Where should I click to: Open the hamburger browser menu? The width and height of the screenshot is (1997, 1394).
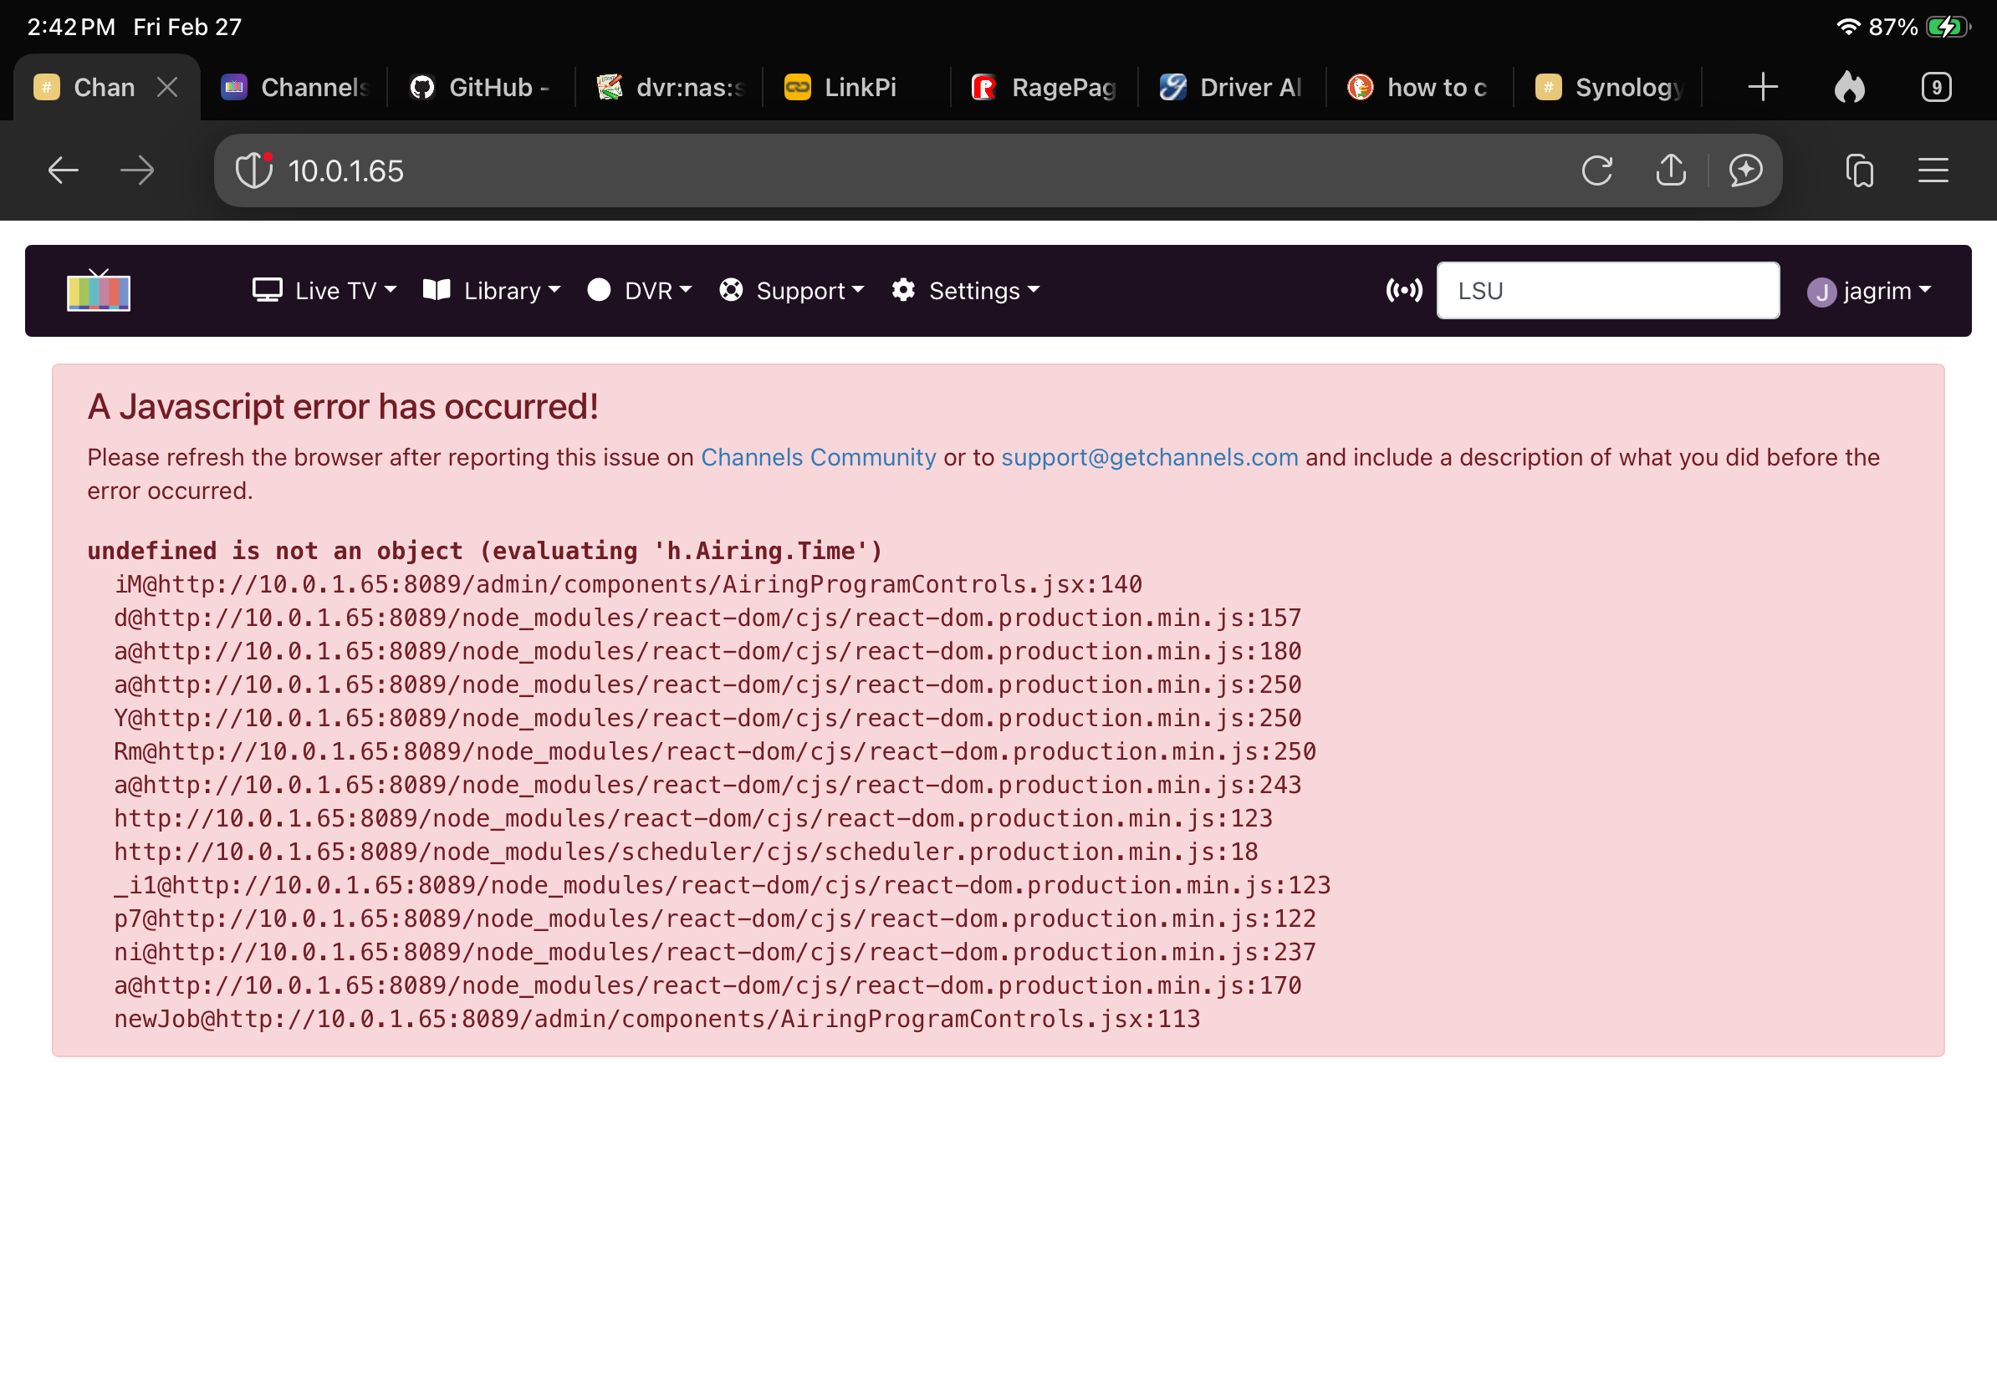coord(1933,170)
